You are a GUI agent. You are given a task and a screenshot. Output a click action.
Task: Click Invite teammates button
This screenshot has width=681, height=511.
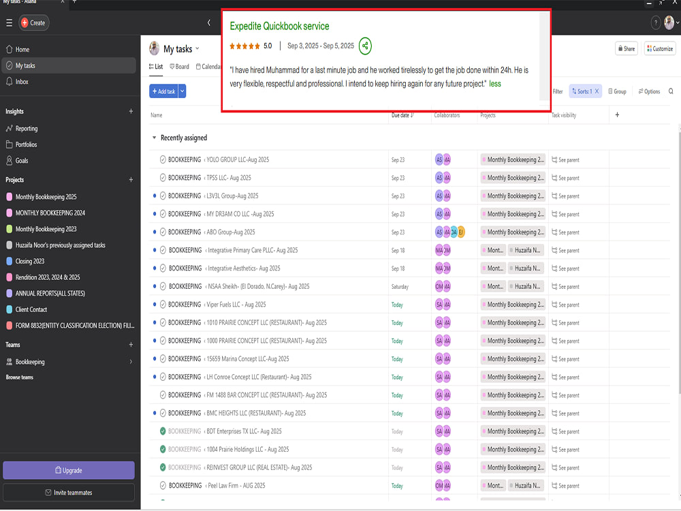(x=69, y=493)
